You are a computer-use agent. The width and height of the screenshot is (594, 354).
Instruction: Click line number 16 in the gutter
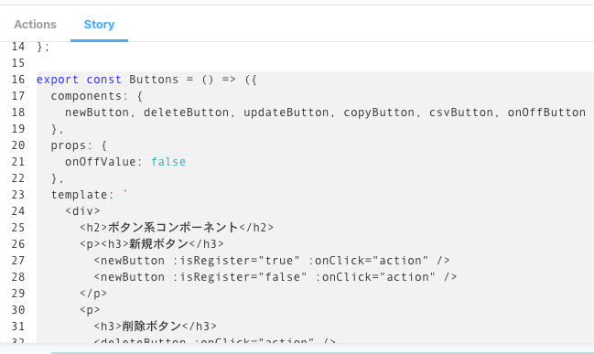[18, 80]
